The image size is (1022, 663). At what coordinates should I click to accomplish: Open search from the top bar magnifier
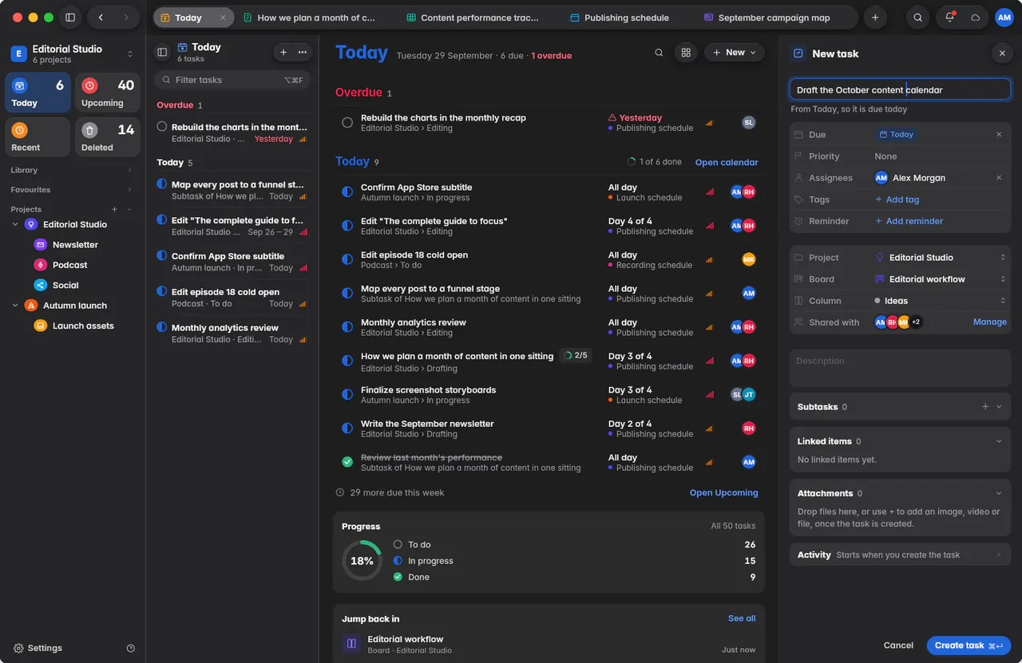[x=918, y=18]
